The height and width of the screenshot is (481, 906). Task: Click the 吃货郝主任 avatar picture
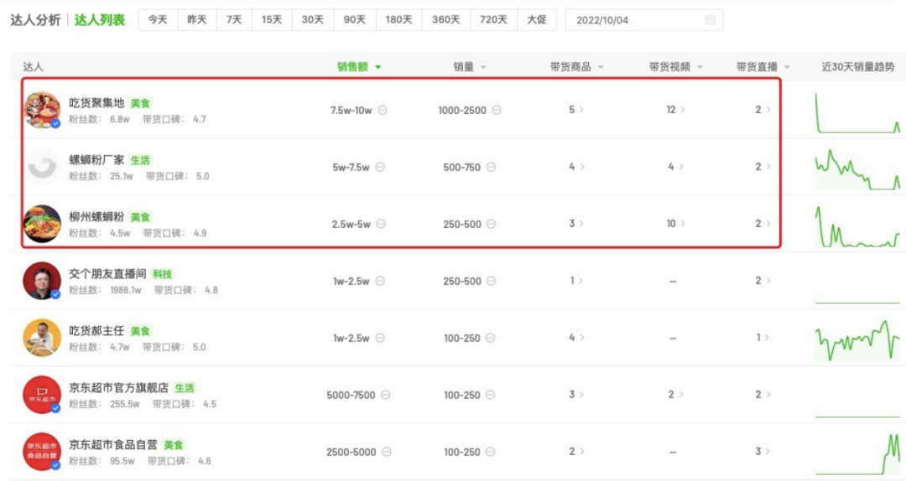tap(42, 338)
